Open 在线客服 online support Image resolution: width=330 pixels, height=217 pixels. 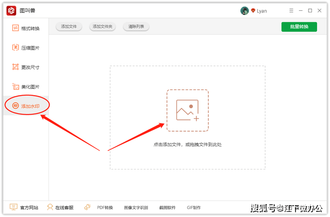pyautogui.click(x=60, y=208)
